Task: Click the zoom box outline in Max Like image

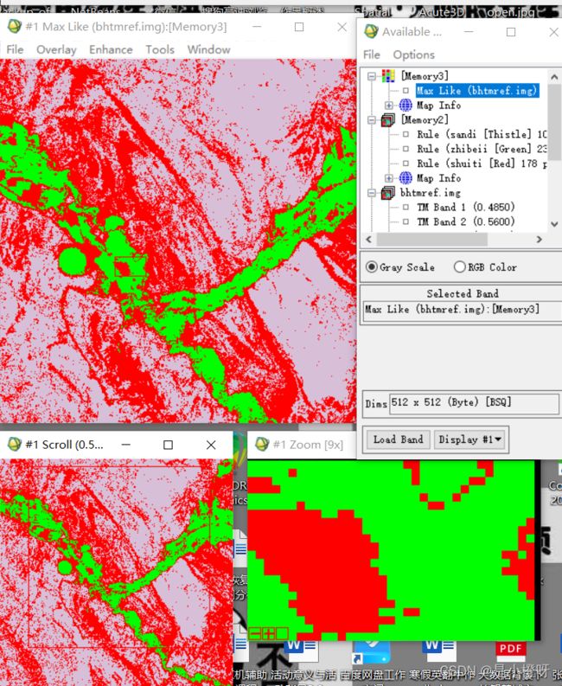Action: coord(130,266)
